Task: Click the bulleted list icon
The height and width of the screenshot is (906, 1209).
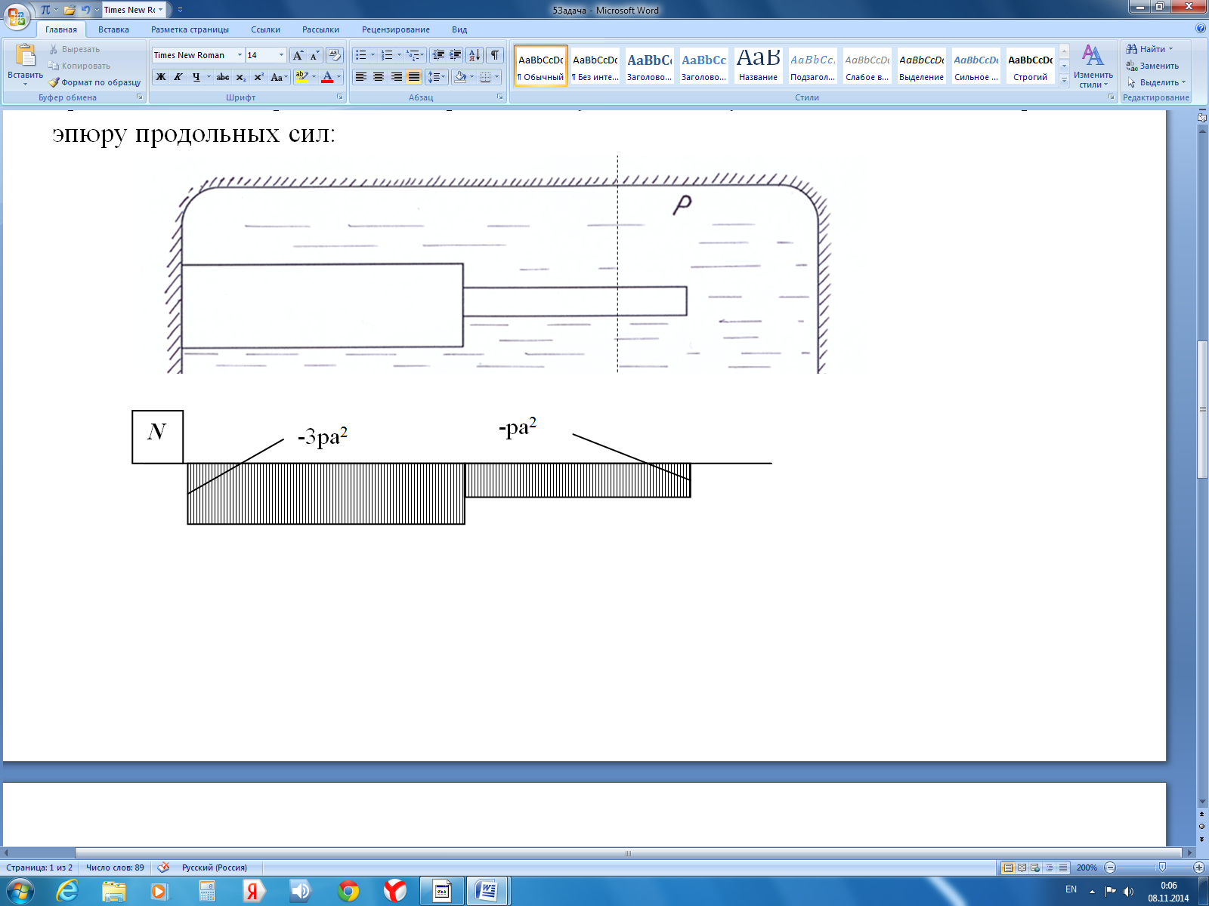Action: pyautogui.click(x=361, y=55)
